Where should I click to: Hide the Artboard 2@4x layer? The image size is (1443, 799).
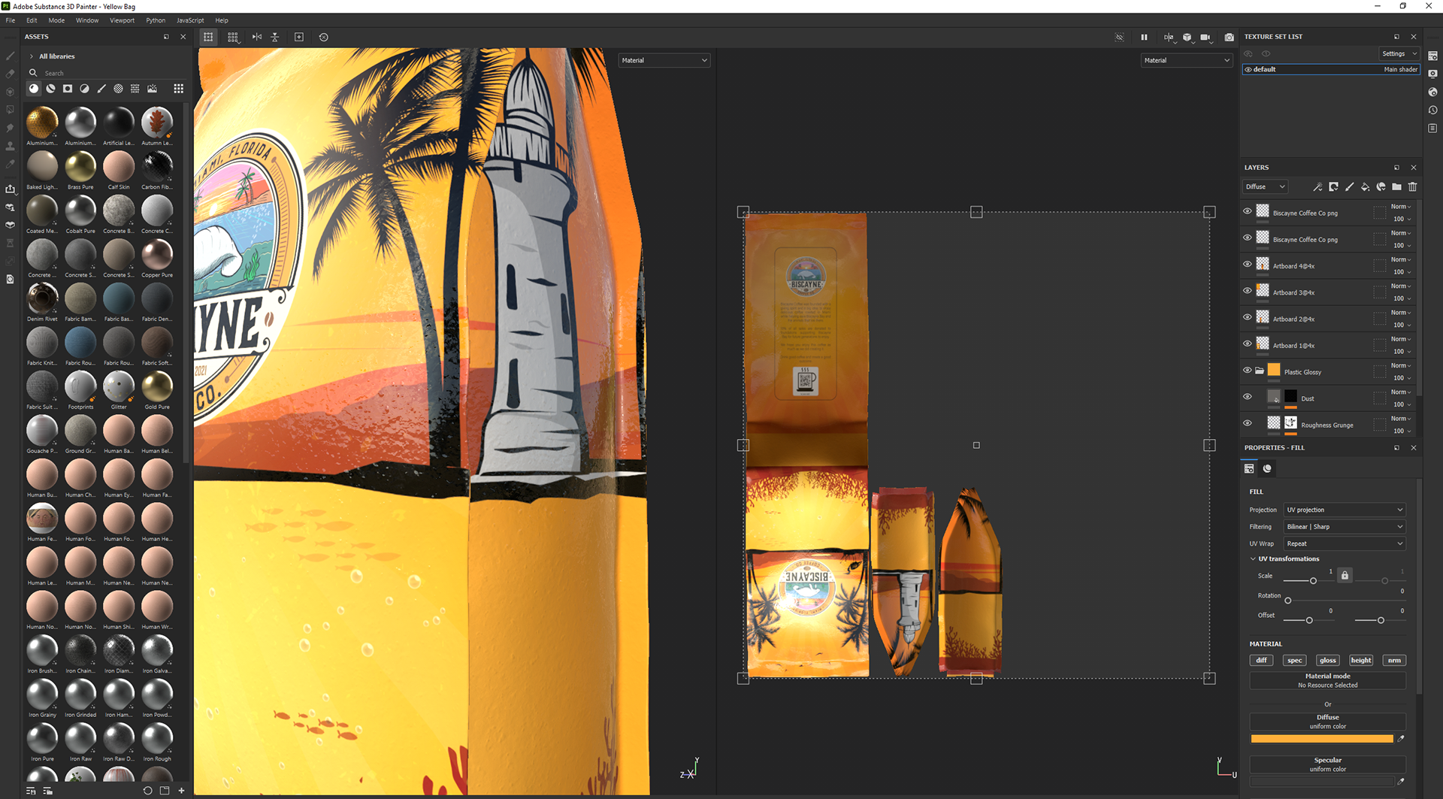pos(1248,316)
